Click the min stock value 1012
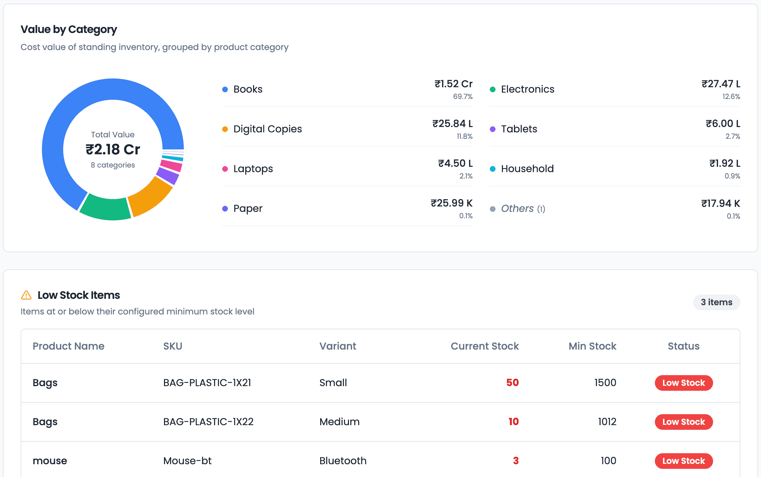This screenshot has height=477, width=761. [607, 422]
